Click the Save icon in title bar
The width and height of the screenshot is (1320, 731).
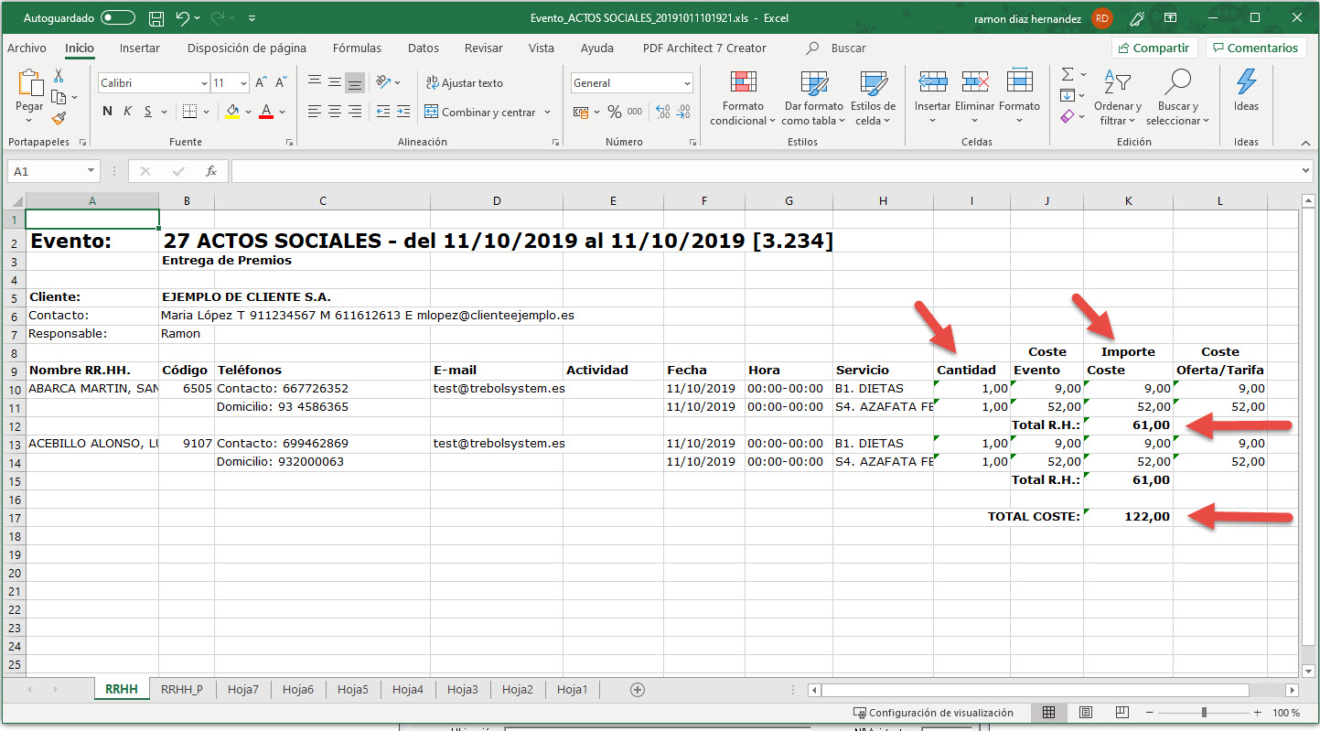[156, 18]
